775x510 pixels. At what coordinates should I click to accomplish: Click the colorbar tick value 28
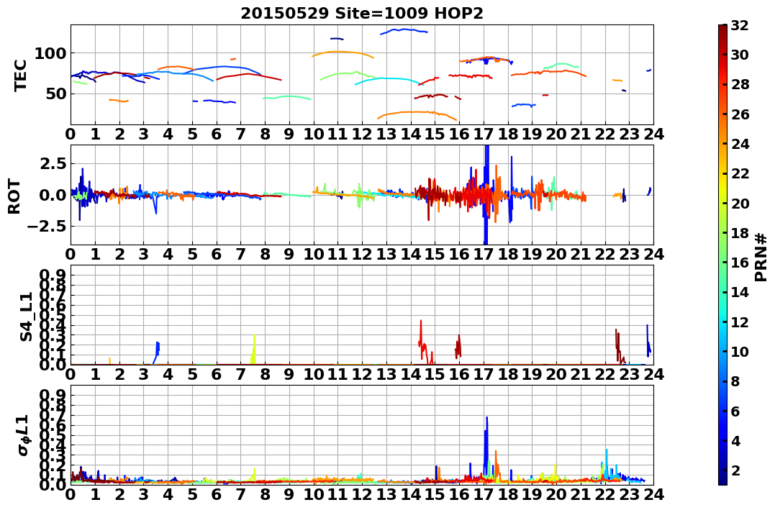click(x=740, y=84)
